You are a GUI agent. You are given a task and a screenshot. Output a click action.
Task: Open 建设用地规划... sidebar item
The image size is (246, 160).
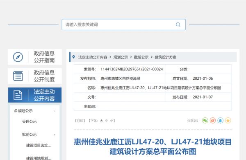[x=39, y=158]
